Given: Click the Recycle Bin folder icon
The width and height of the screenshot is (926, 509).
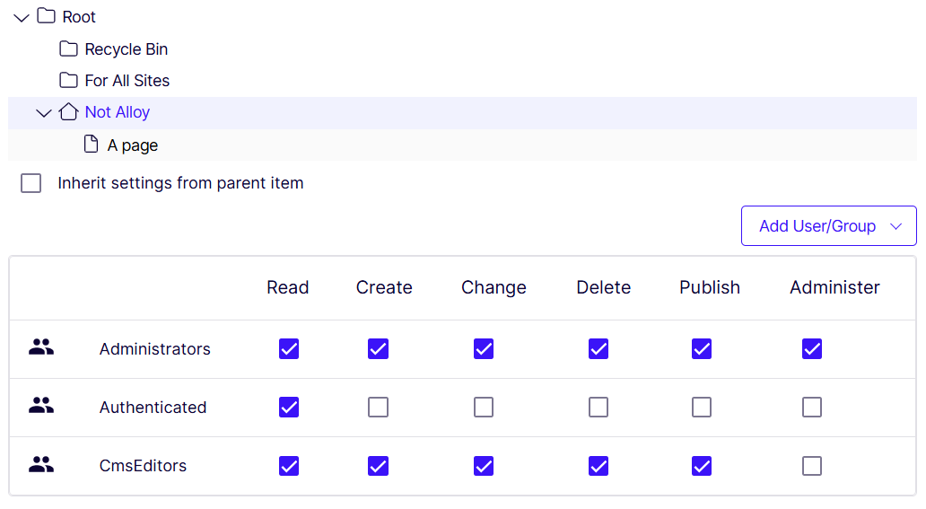Looking at the screenshot, I should click(68, 48).
